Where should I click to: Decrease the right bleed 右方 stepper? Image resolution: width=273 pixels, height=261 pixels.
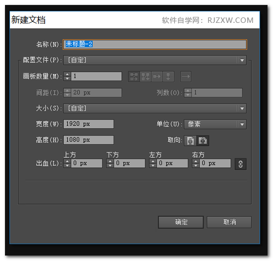click(x=196, y=165)
